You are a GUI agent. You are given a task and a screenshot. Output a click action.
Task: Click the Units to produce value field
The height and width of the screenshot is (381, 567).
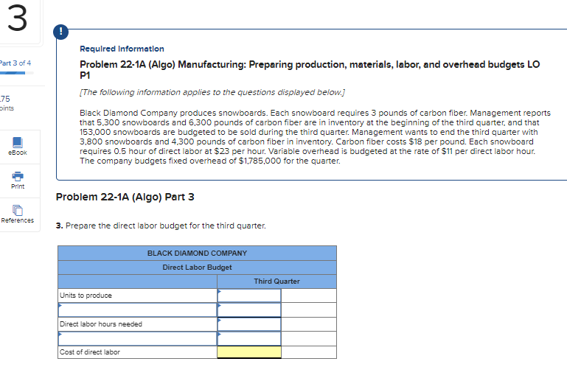pos(249,296)
